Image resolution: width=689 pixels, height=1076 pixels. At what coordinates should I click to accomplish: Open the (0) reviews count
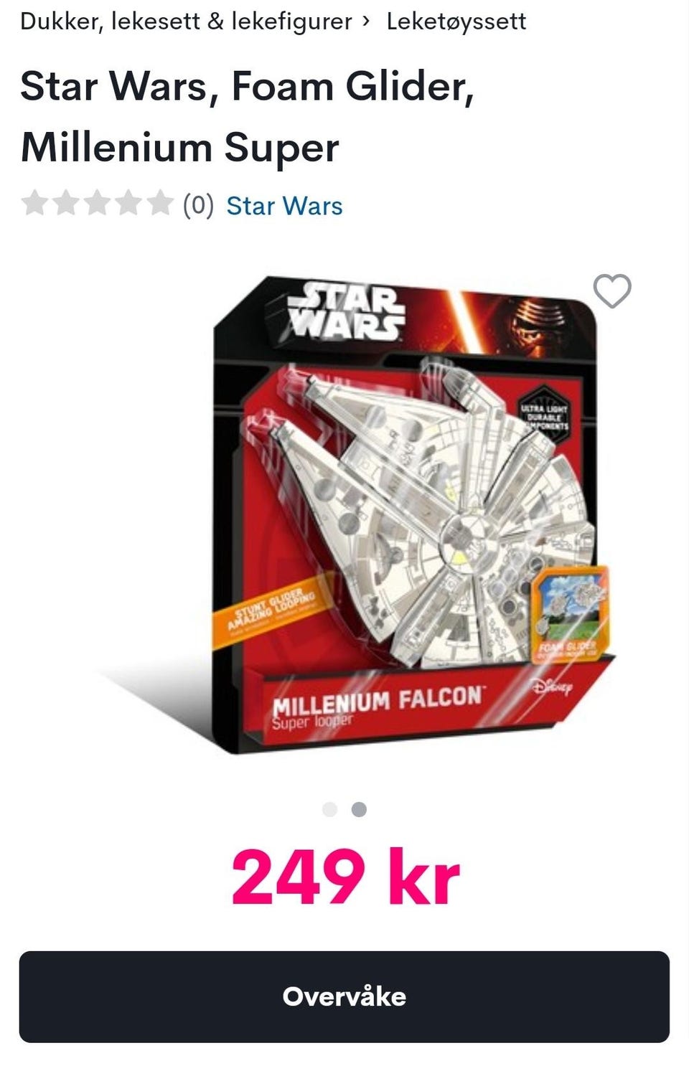198,206
